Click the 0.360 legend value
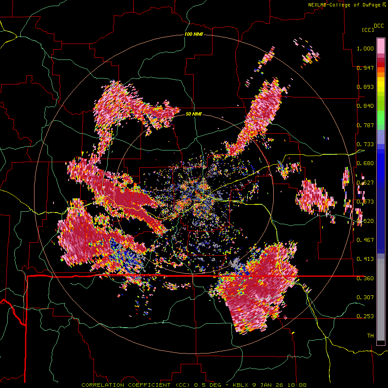The width and height of the screenshot is (388, 388). click(365, 278)
